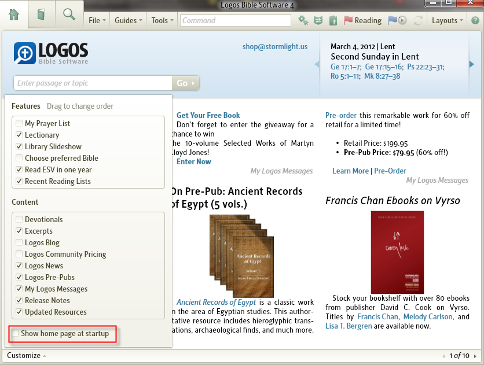Open the Tools menu
Viewport: 484px width, 365px height.
(162, 20)
